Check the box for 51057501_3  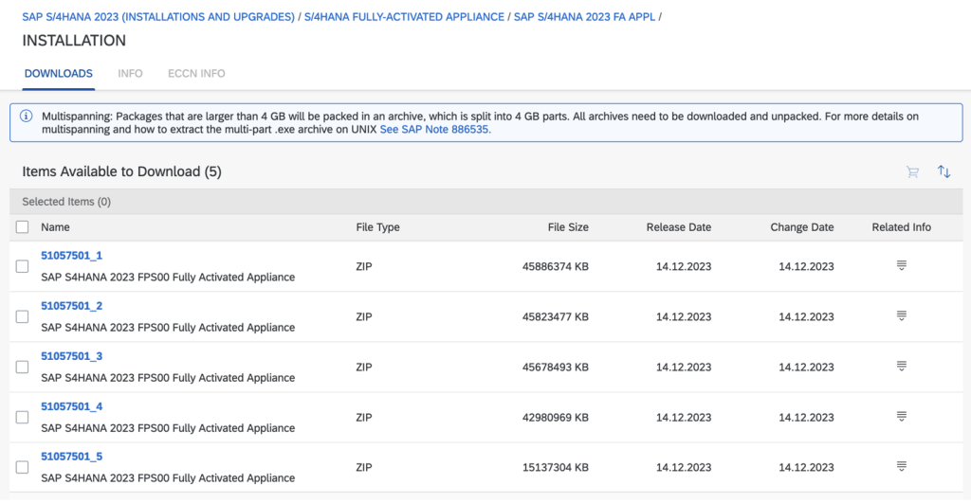[x=23, y=367]
